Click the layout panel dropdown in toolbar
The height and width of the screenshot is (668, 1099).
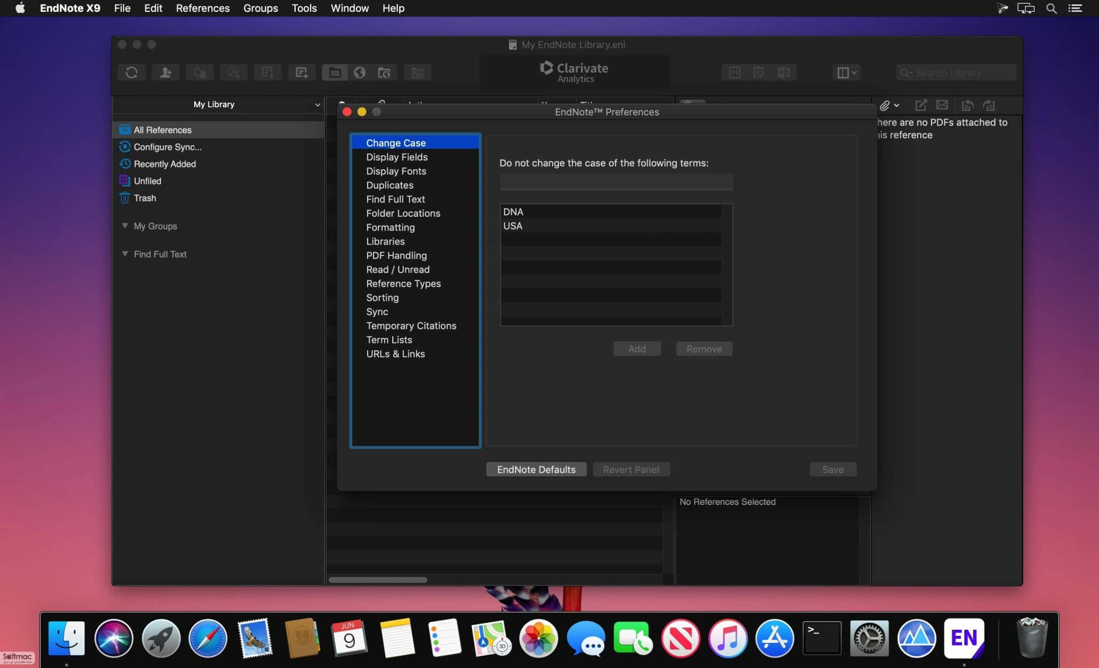[847, 72]
